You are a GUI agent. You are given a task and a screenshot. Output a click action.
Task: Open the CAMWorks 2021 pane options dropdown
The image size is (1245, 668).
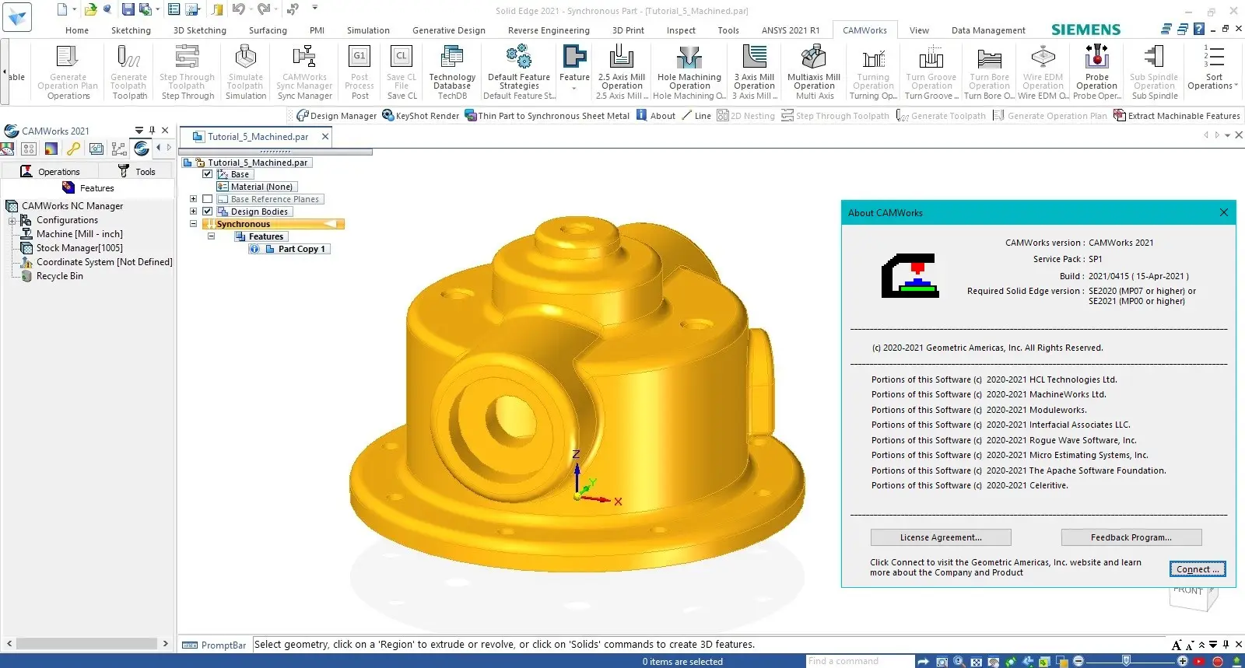point(139,131)
